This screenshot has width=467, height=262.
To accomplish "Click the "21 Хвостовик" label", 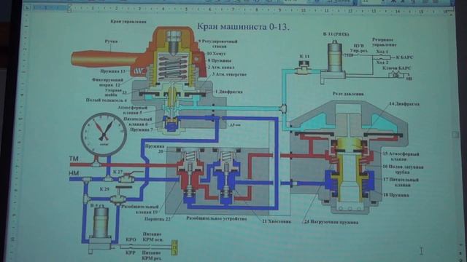I will click(277, 221).
